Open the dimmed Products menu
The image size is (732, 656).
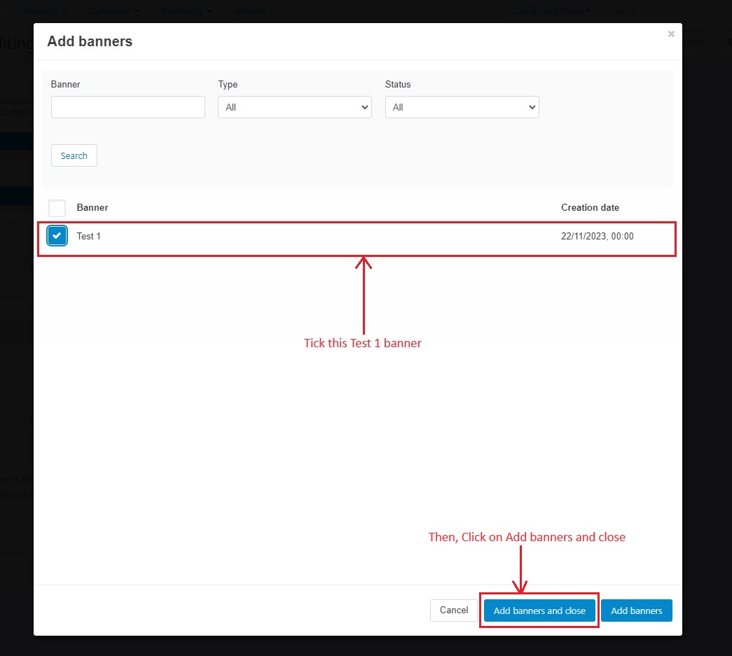point(44,11)
